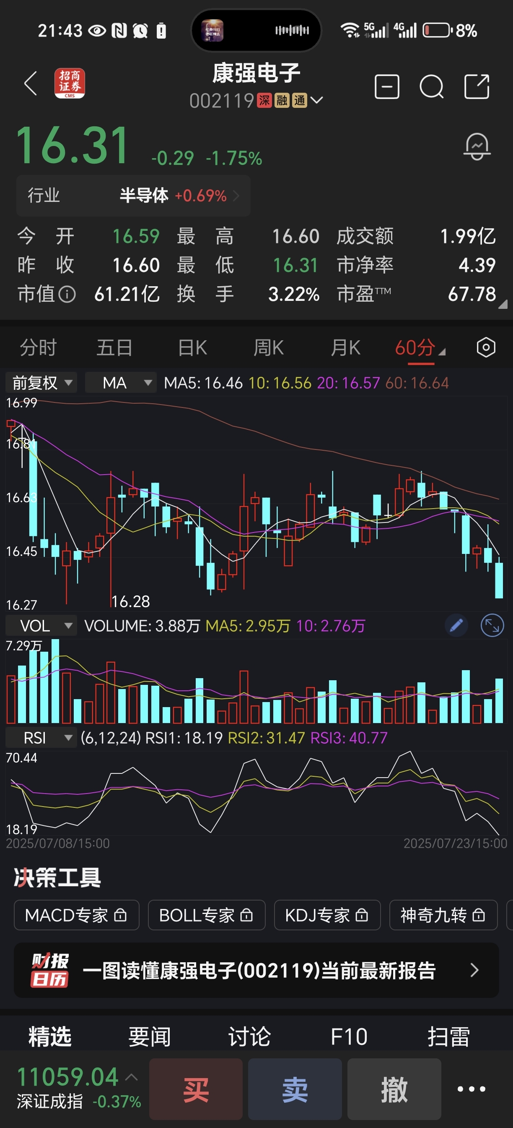
Task: Tap the 市盈TTM 67.78 value
Action: click(x=472, y=294)
